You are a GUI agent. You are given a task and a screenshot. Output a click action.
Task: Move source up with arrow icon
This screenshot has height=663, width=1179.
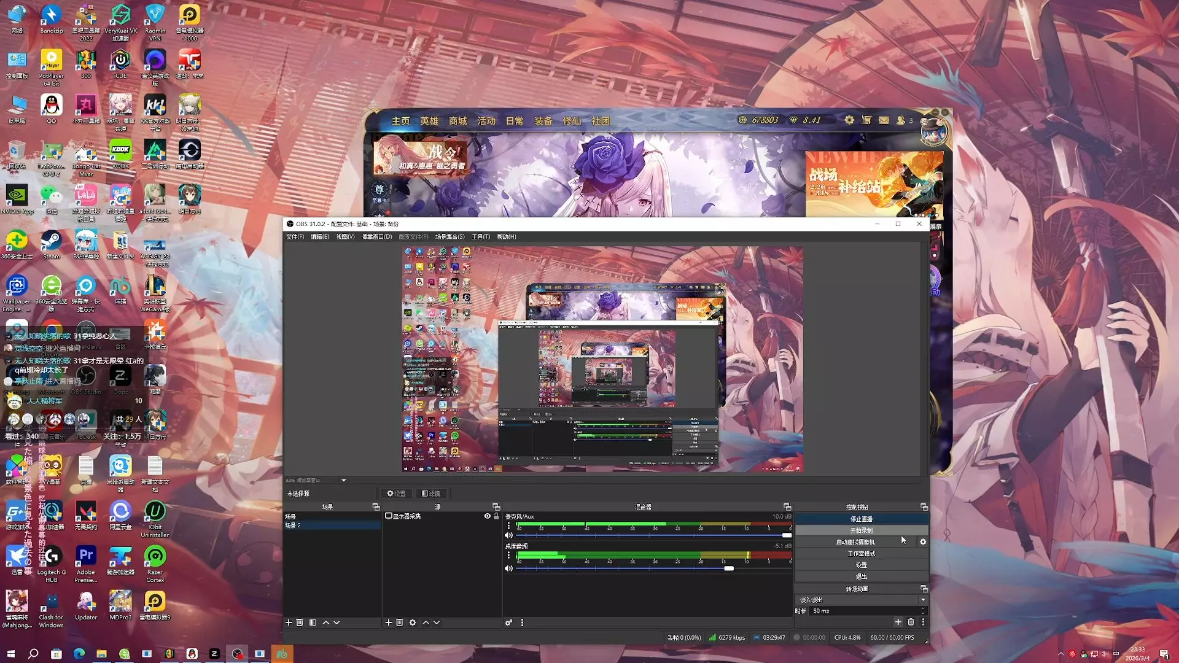(x=426, y=622)
